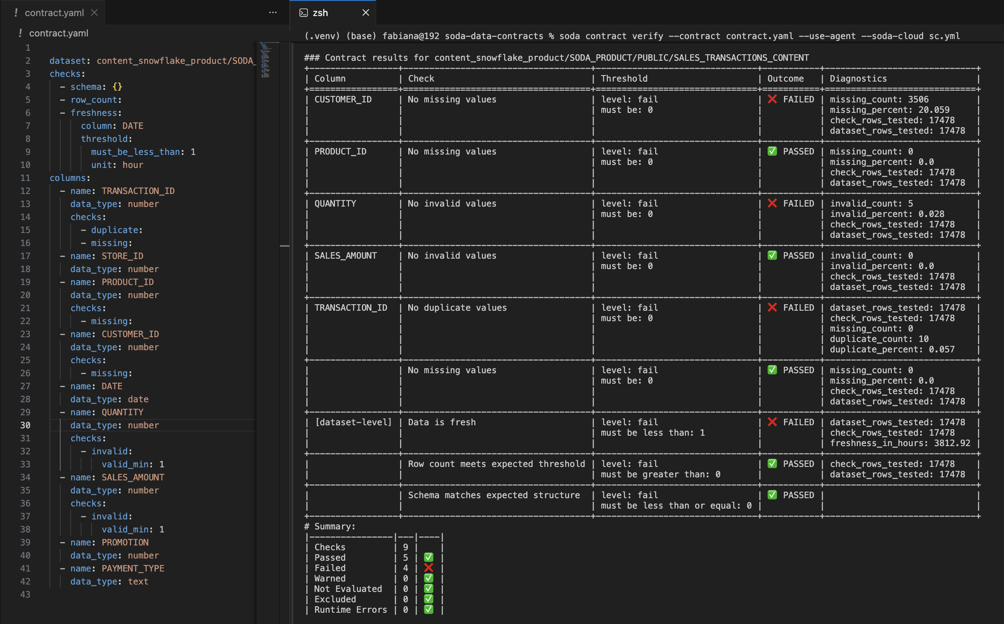Click the freshness key on line 6
Image resolution: width=1004 pixels, height=624 pixels.
94,113
